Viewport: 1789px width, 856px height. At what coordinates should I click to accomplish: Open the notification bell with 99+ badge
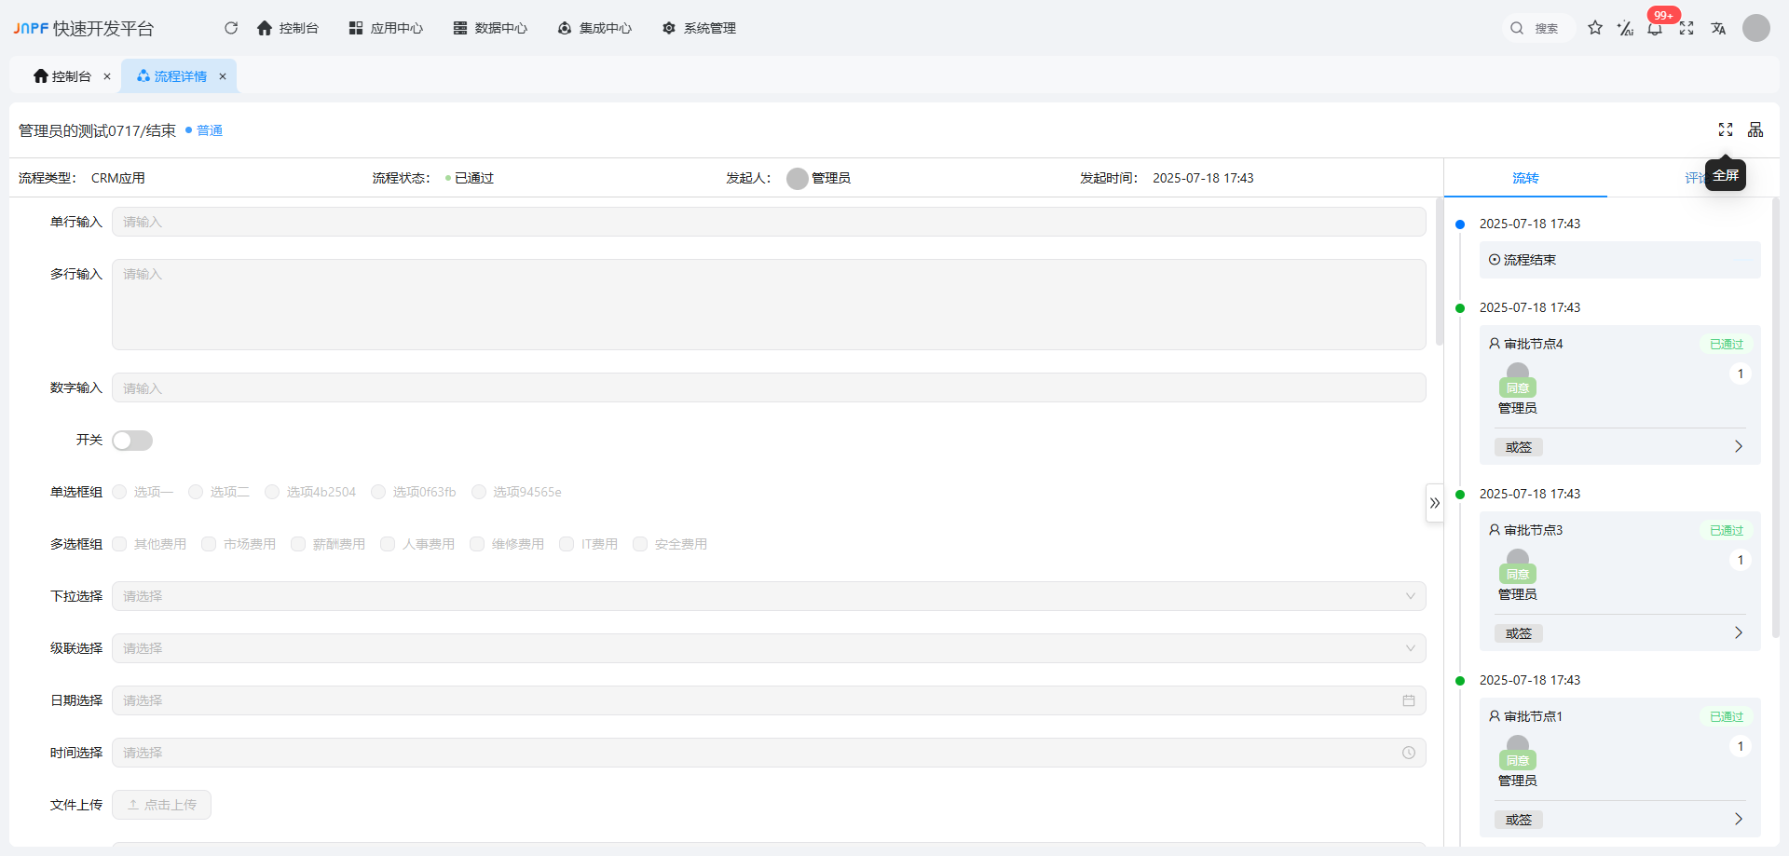tap(1655, 29)
